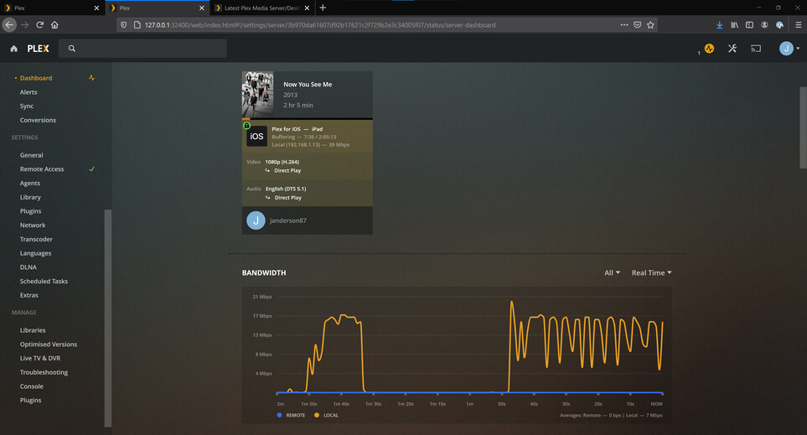Toggle the LOCAL legend swatch

click(317, 415)
